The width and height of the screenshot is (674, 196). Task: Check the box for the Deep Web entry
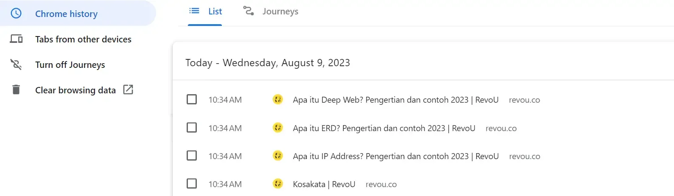(x=192, y=100)
